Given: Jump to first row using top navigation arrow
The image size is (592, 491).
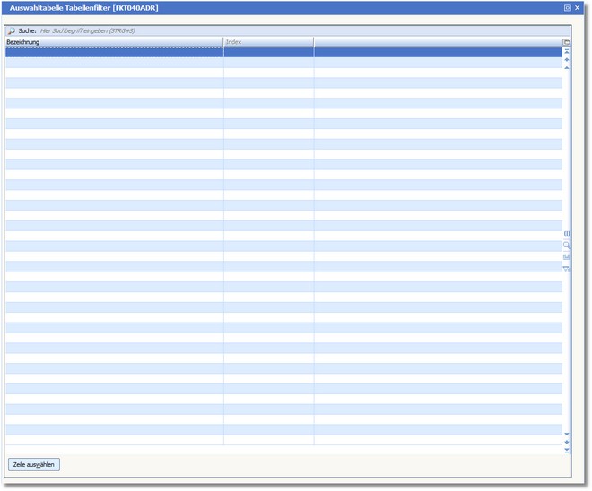Looking at the screenshot, I should (x=567, y=52).
